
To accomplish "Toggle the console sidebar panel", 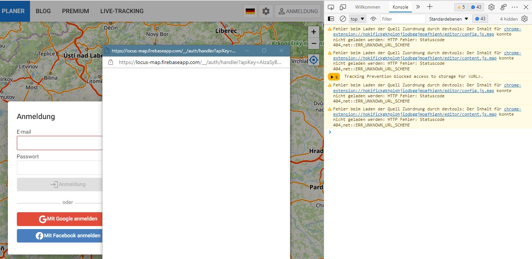I will pyautogui.click(x=331, y=19).
